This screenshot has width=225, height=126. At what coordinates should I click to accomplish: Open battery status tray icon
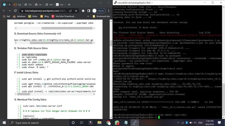tap(191, 122)
